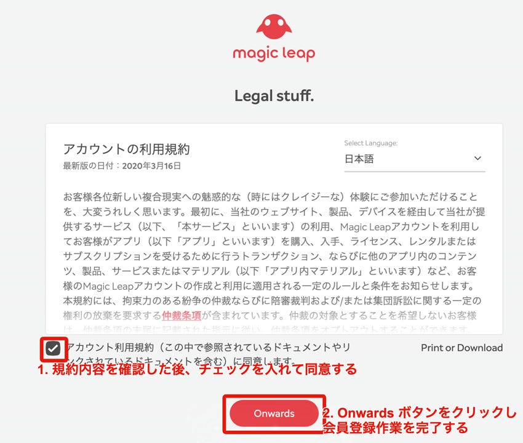Open the 仲裁条項 arbitration clause link
This screenshot has height=443, width=523.
(182, 315)
